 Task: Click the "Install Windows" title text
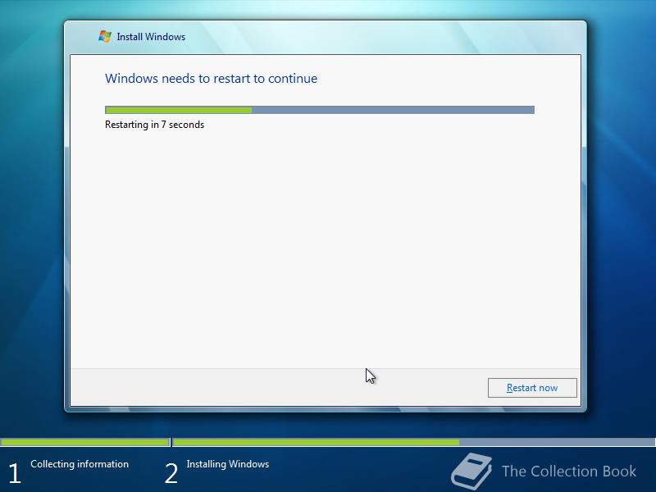pos(151,37)
